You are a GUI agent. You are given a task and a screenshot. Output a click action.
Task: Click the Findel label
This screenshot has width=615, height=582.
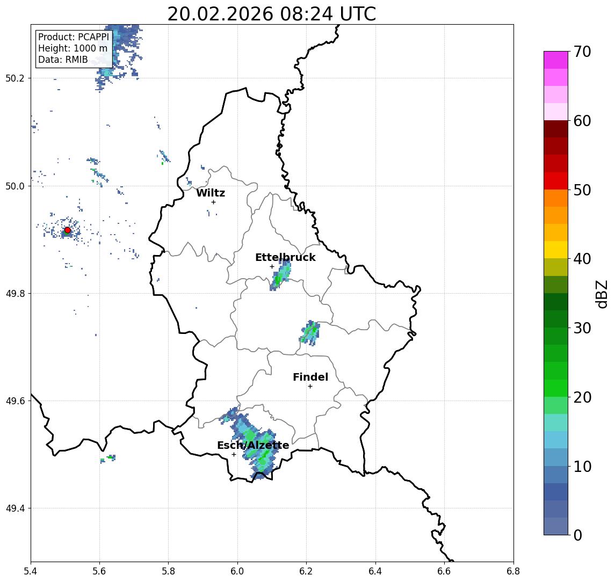[x=310, y=377]
